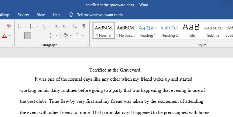Click the Tell Me lightbulb icon
233x117 pixels.
click(71, 15)
